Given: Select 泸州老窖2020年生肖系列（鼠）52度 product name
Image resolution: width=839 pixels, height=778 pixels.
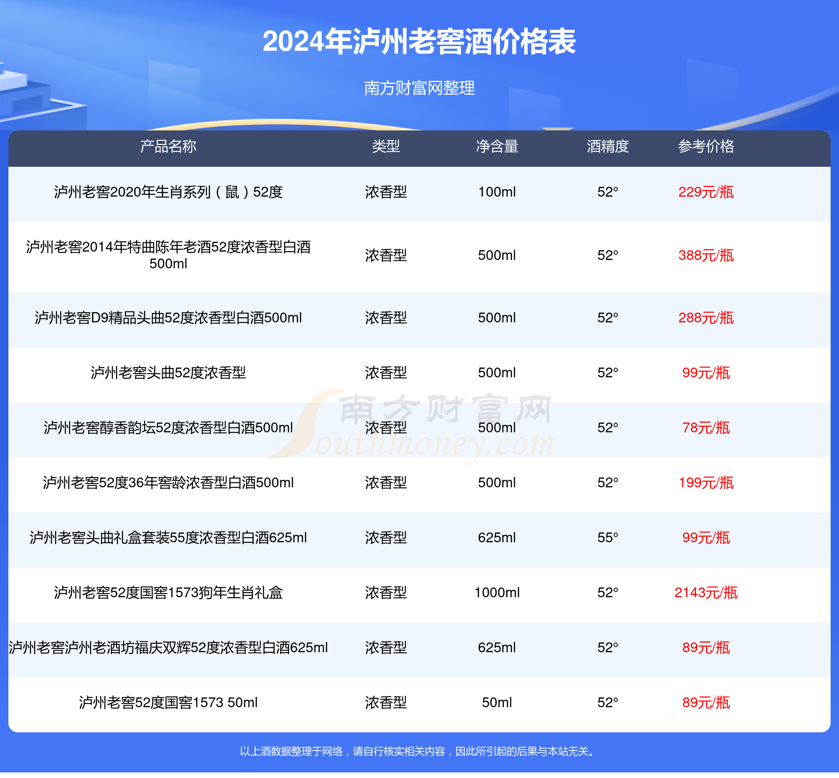Looking at the screenshot, I should point(168,192).
